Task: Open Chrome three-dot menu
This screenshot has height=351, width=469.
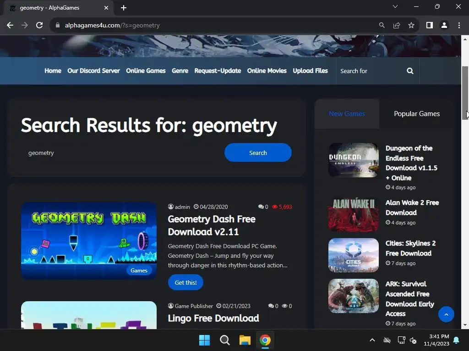Action: tap(459, 26)
